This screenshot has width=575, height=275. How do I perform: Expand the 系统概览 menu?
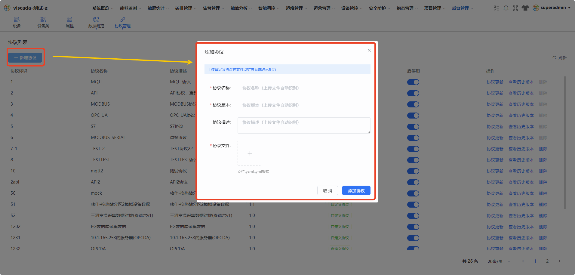click(103, 8)
